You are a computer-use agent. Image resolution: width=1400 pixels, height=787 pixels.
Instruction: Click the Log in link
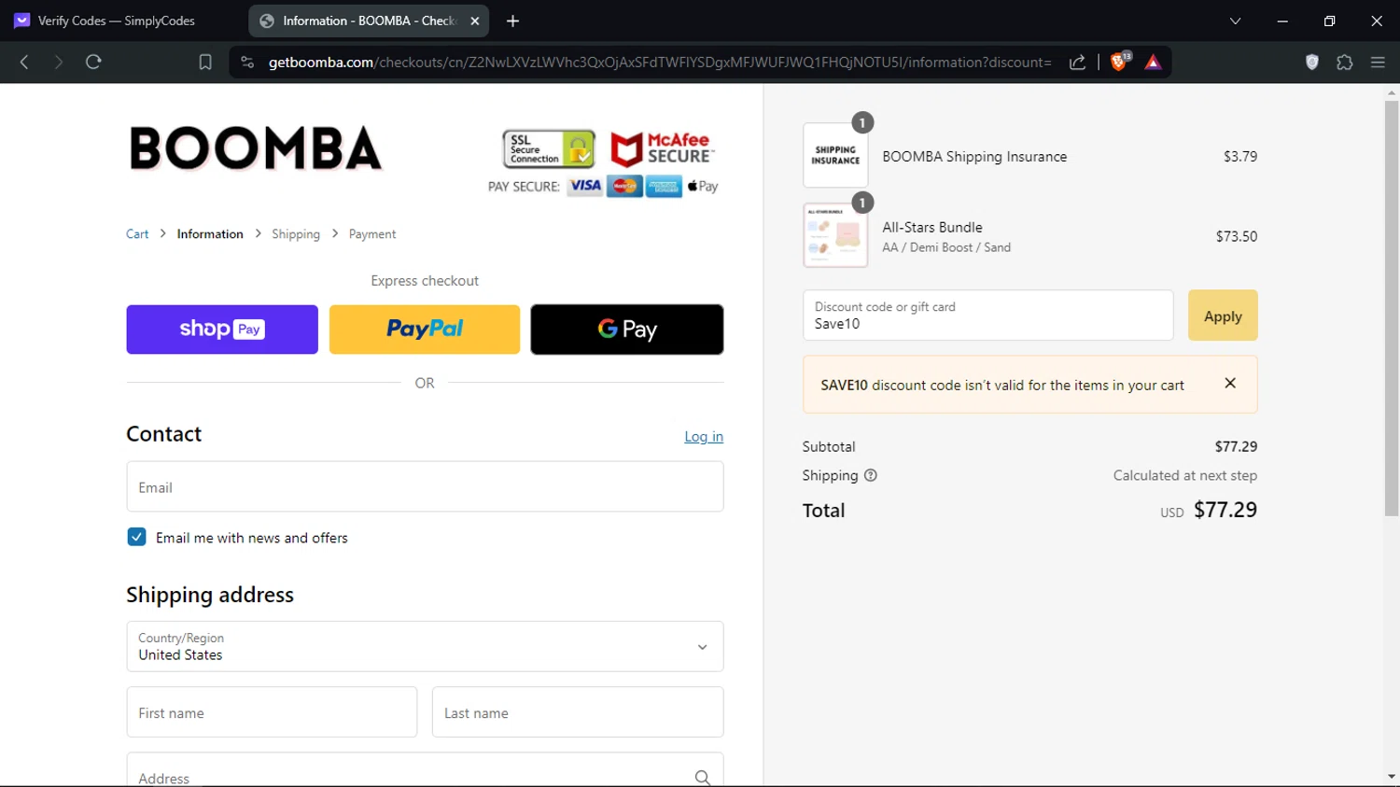[704, 436]
